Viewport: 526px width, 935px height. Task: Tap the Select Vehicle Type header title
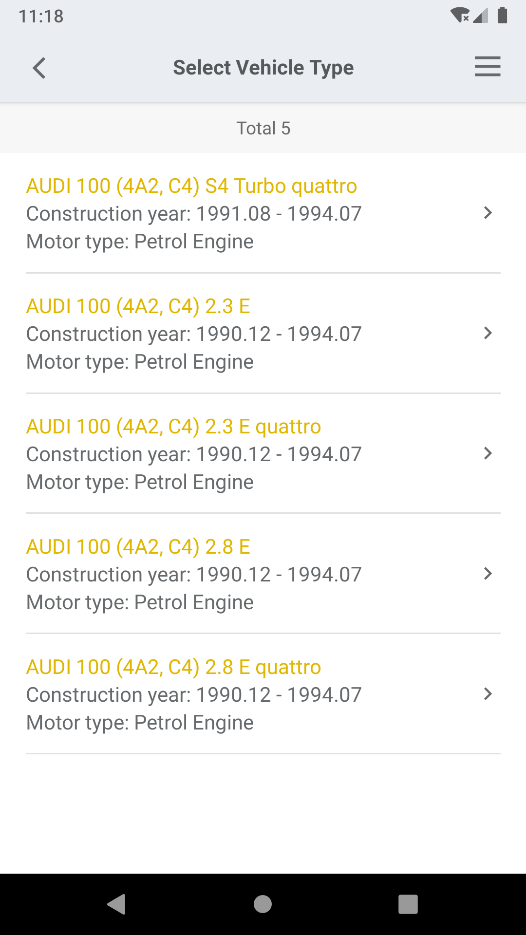click(x=263, y=68)
